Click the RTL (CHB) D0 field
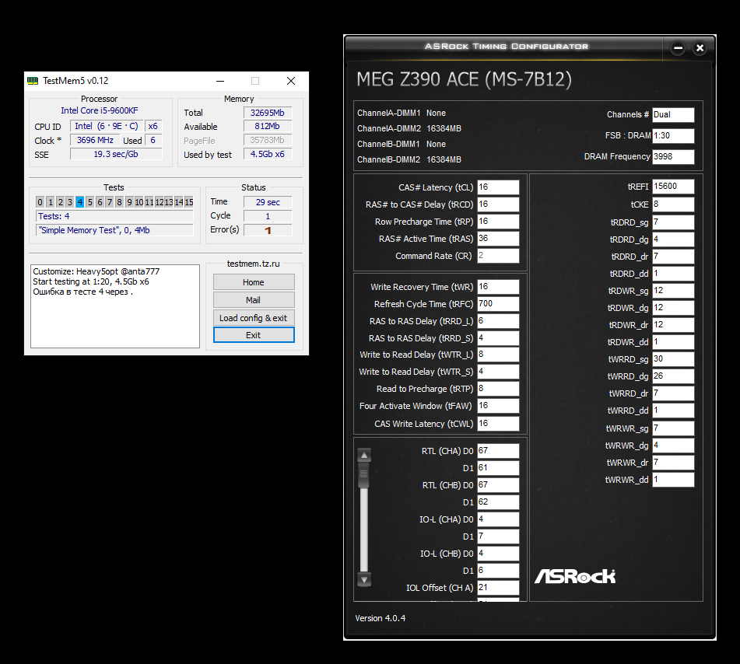Screen dimensions: 740x664 tap(498, 485)
